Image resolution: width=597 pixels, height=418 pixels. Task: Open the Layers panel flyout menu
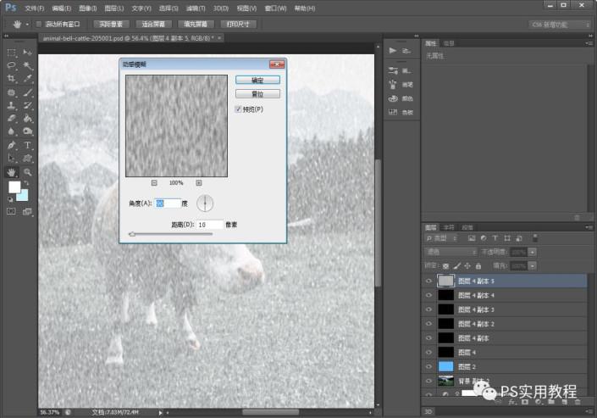[589, 228]
